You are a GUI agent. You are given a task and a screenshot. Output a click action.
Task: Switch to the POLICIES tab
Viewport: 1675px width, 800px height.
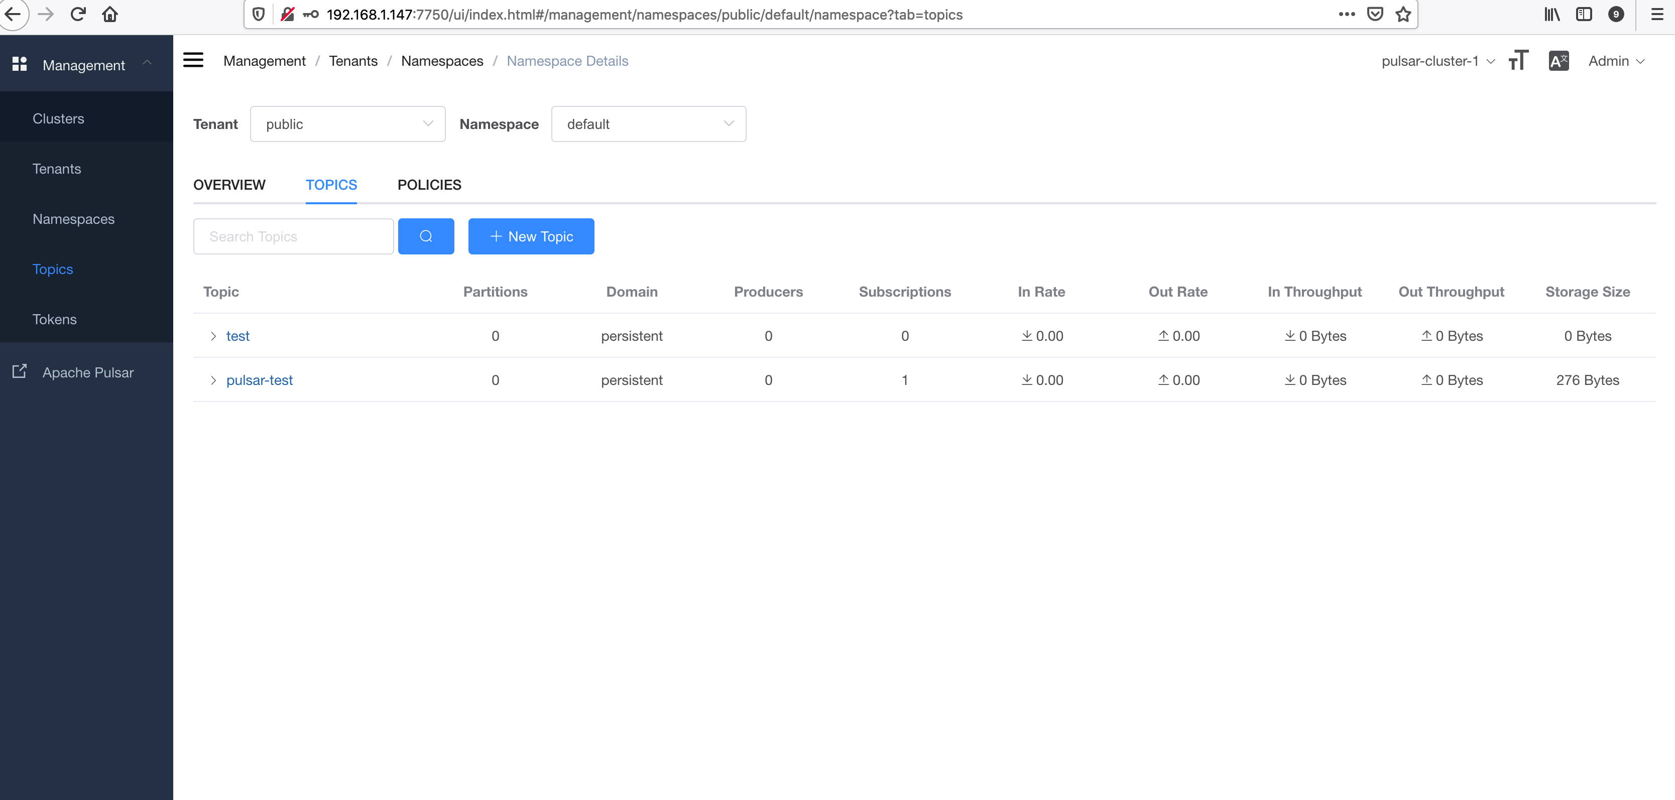pos(429,185)
